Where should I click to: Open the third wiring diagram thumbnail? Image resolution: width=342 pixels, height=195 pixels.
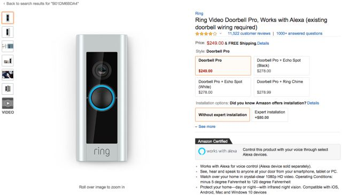click(7, 46)
